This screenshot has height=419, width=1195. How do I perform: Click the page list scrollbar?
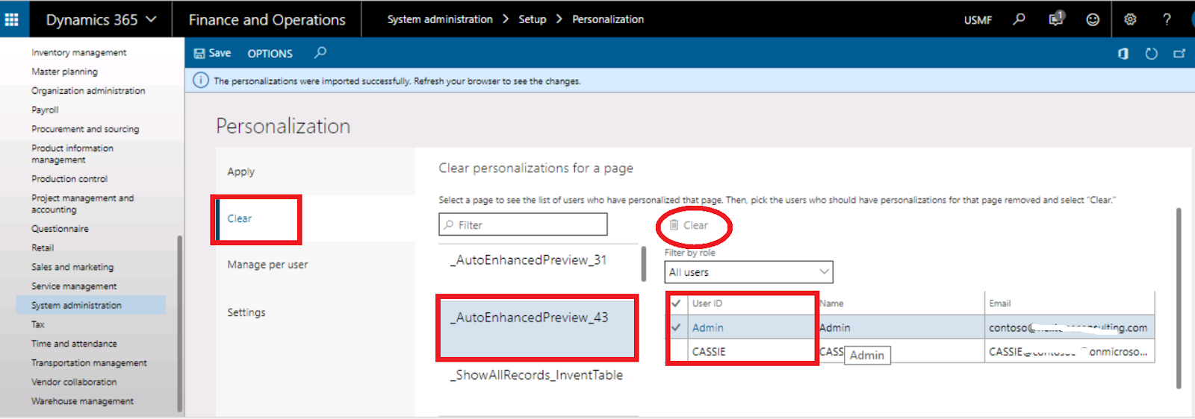[643, 263]
